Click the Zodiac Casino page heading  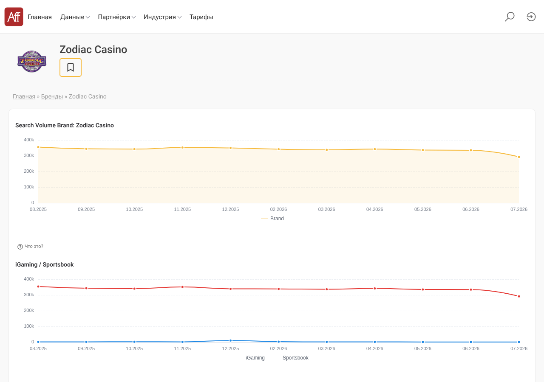point(93,50)
